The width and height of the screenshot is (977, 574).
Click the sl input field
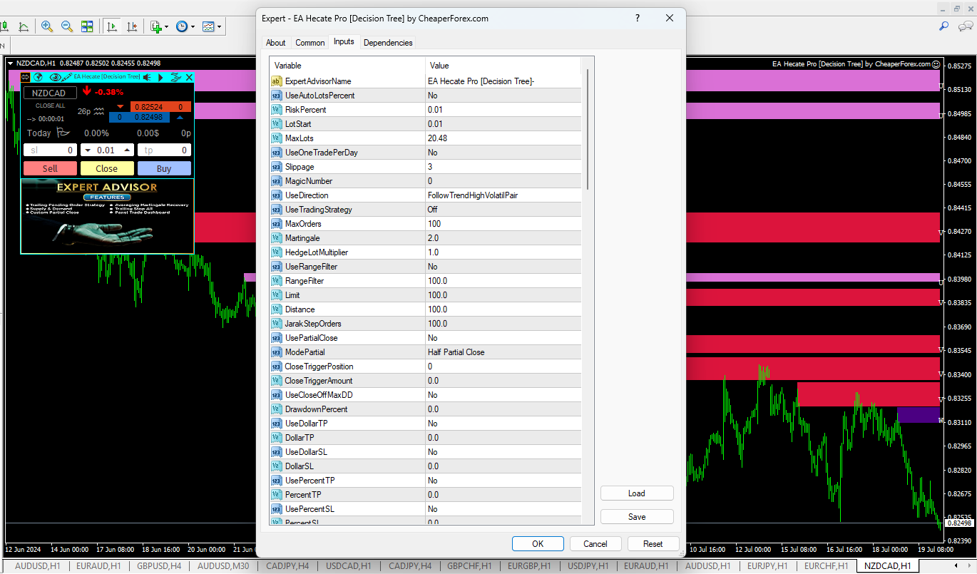(x=50, y=150)
